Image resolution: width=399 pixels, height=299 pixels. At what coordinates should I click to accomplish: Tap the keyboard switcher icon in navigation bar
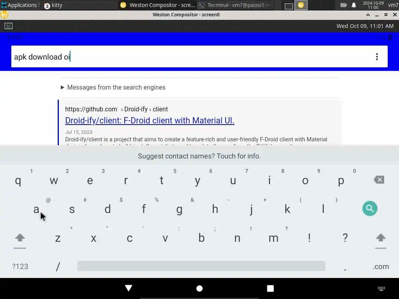[x=381, y=288]
